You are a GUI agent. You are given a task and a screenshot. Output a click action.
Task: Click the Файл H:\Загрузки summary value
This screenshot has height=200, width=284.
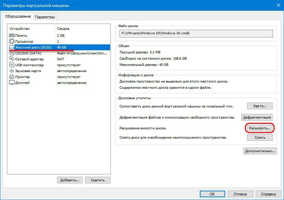(82, 53)
